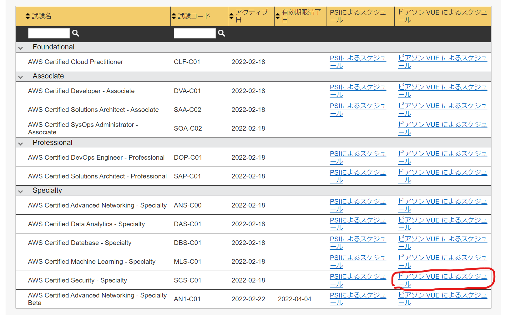Screen dimensions: 505x315
Task: Select the AWS Certified Cloud Practitioner exam name
Action: click(76, 62)
